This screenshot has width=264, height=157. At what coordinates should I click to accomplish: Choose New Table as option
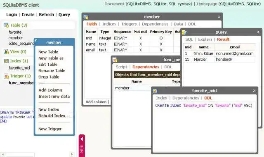pyautogui.click(x=51, y=58)
